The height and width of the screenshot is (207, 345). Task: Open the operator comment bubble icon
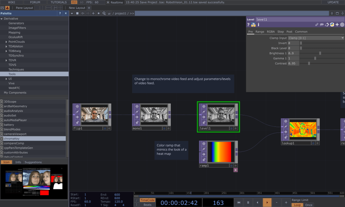322,25
